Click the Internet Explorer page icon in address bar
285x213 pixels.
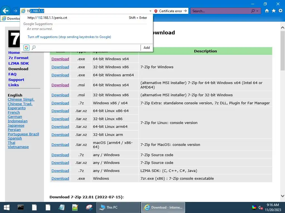pyautogui.click(x=23, y=11)
